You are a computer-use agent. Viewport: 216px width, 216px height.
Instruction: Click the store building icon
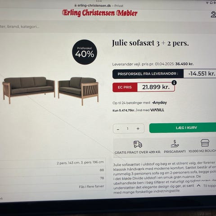pos(205,143)
